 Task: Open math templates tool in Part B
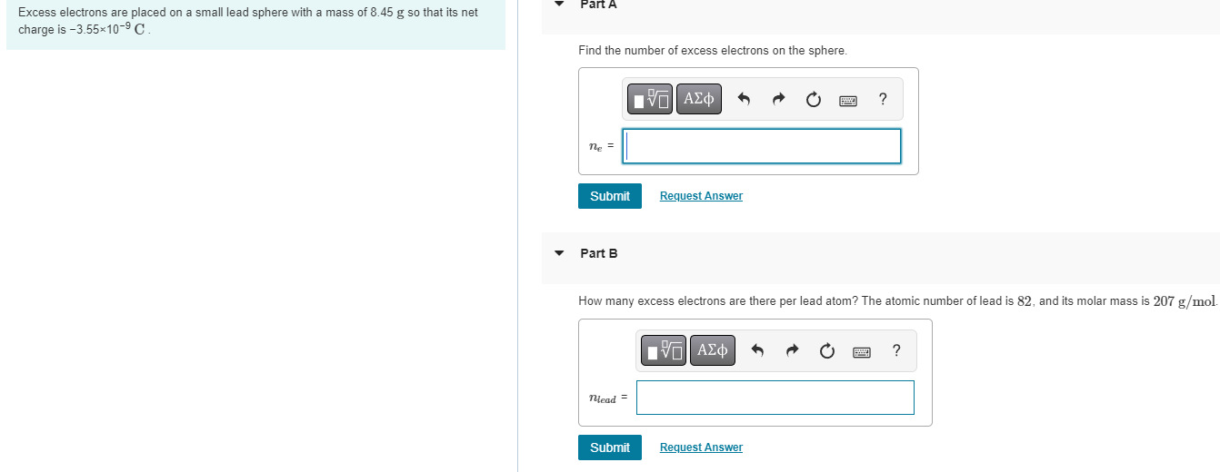665,349
